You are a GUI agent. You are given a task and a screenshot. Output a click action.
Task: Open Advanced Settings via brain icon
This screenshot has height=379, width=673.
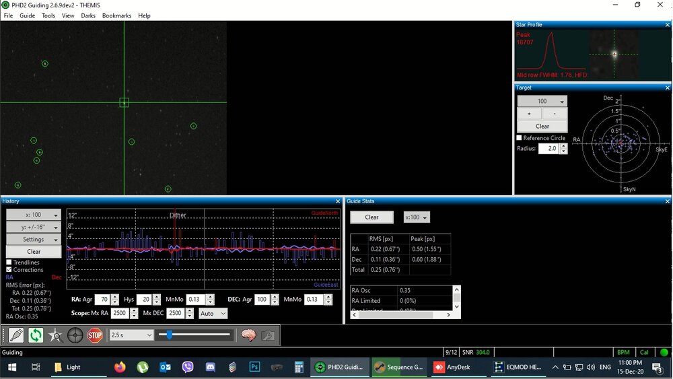248,335
